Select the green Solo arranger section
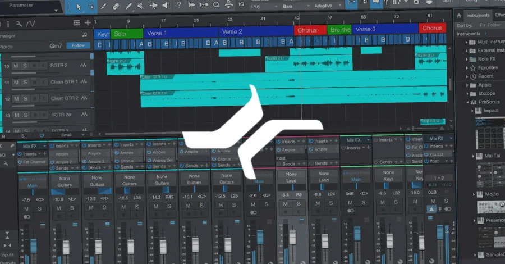505x264 pixels. point(127,34)
